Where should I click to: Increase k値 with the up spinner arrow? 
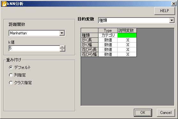(62, 47)
